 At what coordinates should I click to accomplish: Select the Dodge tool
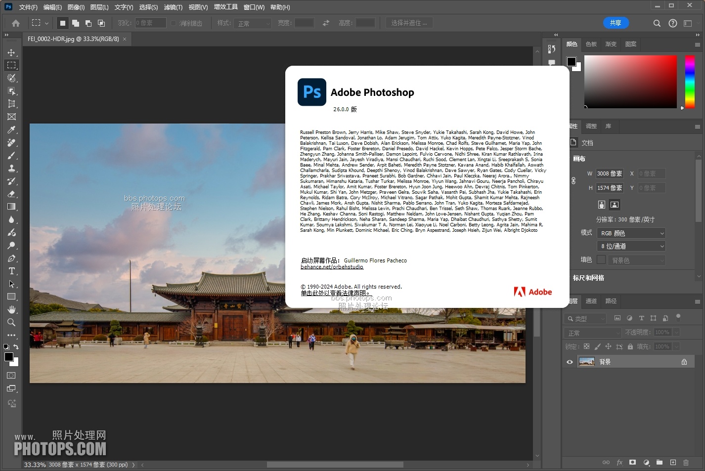[x=11, y=245]
